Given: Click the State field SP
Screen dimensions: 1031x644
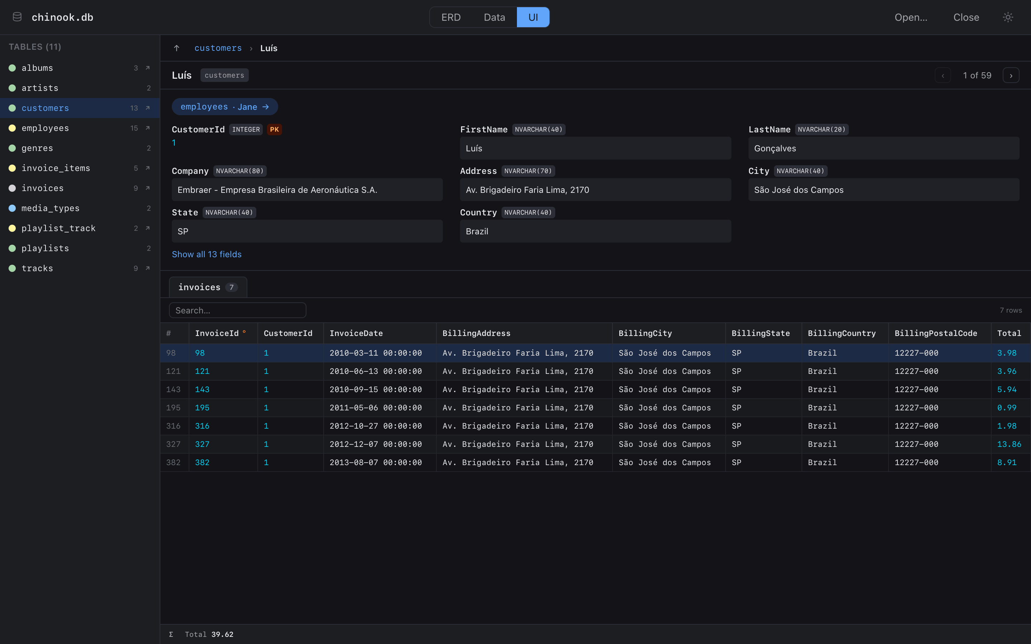Looking at the screenshot, I should click(307, 231).
